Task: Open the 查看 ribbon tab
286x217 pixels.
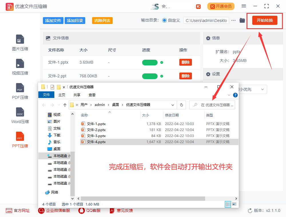Action: (92, 95)
